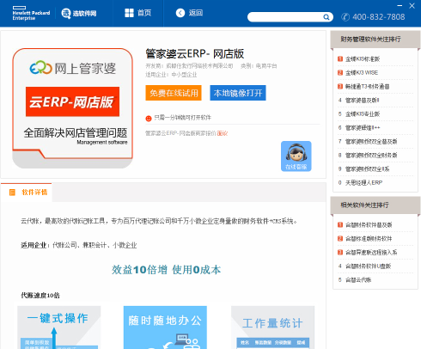Click the 软件详情 tab list icon
The image size is (421, 349).
click(x=12, y=193)
